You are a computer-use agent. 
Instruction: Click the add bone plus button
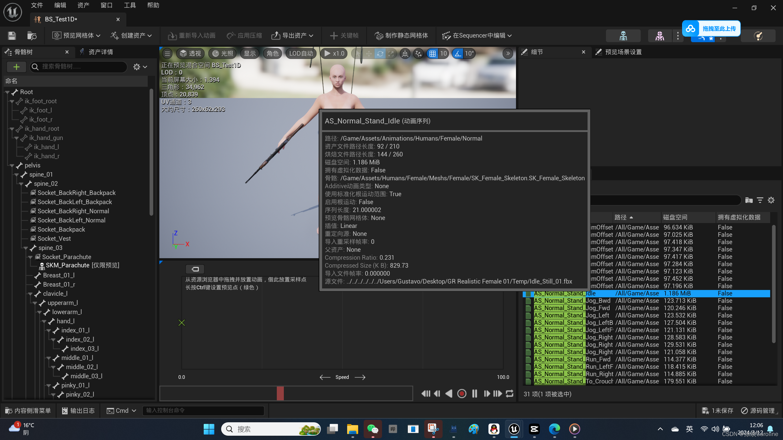(x=17, y=67)
